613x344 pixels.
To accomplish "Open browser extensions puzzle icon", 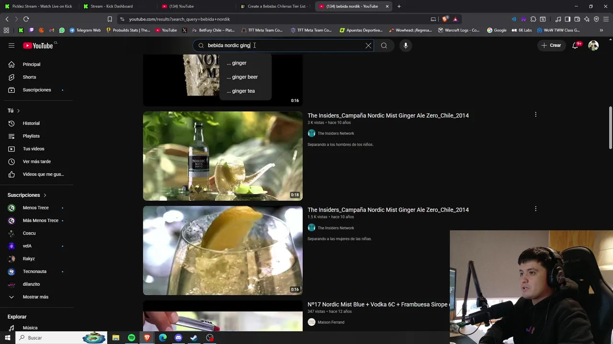I will [x=533, y=19].
